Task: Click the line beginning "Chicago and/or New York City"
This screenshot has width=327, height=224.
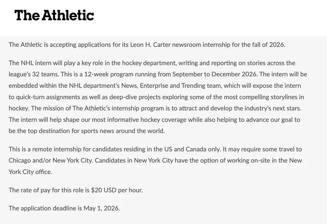Action: 155,161
